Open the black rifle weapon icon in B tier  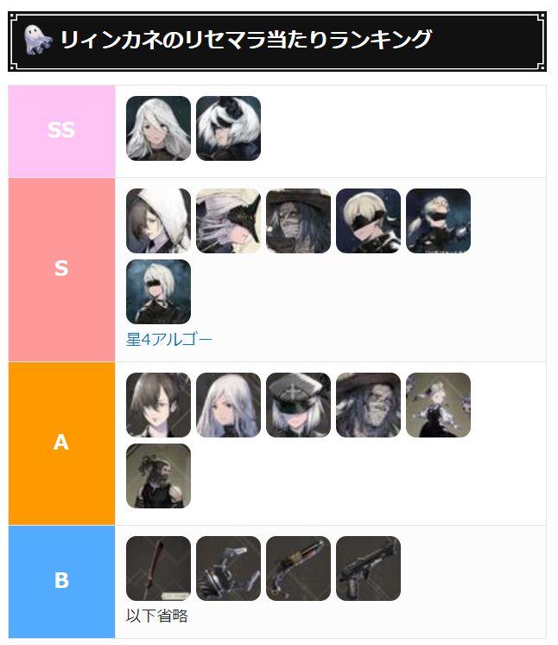click(368, 569)
